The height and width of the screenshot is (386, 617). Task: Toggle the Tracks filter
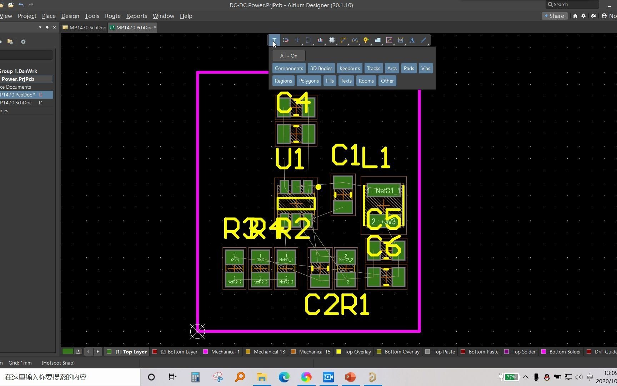[x=373, y=68]
